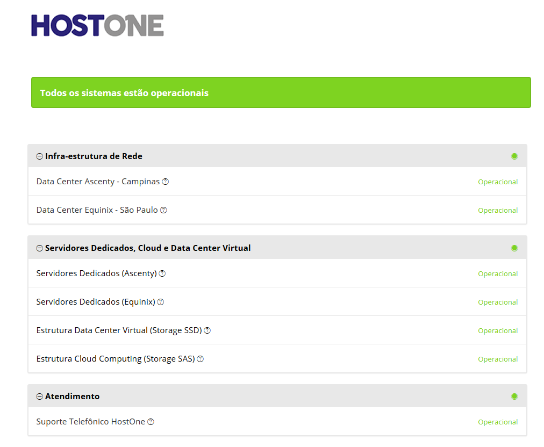
Task: Click help icon for Estrutura Cloud Computing
Action: [x=201, y=359]
